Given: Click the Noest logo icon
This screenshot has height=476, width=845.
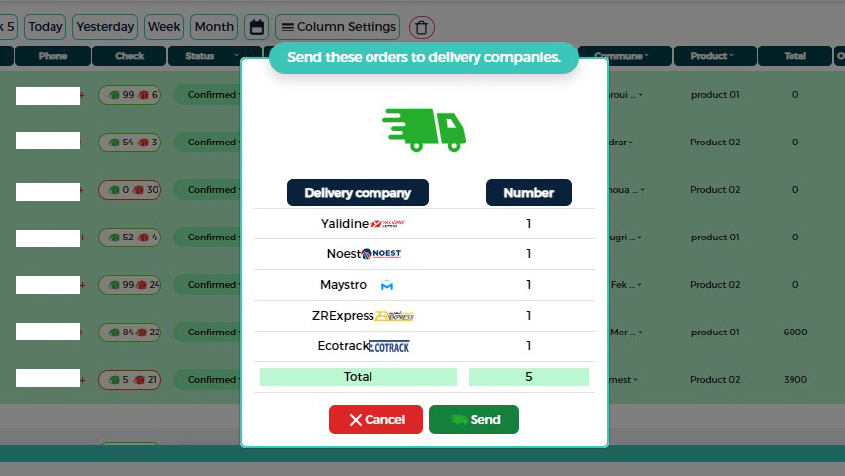Looking at the screenshot, I should click(x=381, y=254).
